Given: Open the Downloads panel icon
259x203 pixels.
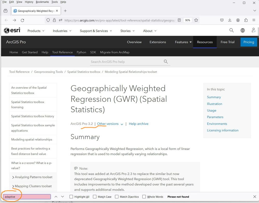Looking at the screenshot, I should (230, 20).
